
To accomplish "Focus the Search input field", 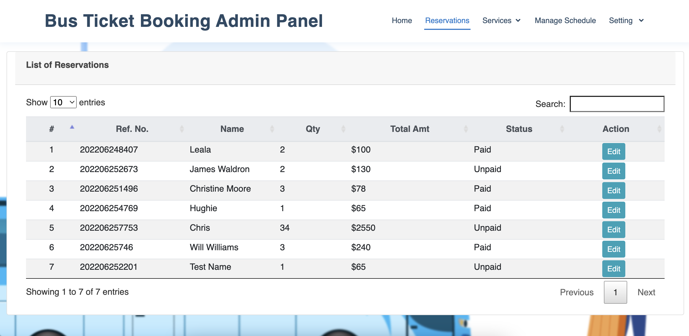I will (617, 104).
